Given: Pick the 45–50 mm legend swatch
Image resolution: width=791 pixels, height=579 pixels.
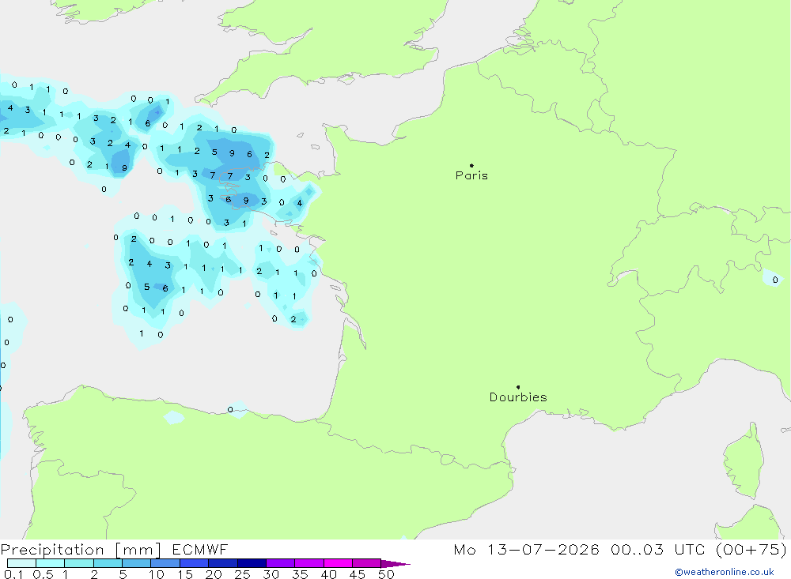Looking at the screenshot, I should pyautogui.click(x=367, y=563).
